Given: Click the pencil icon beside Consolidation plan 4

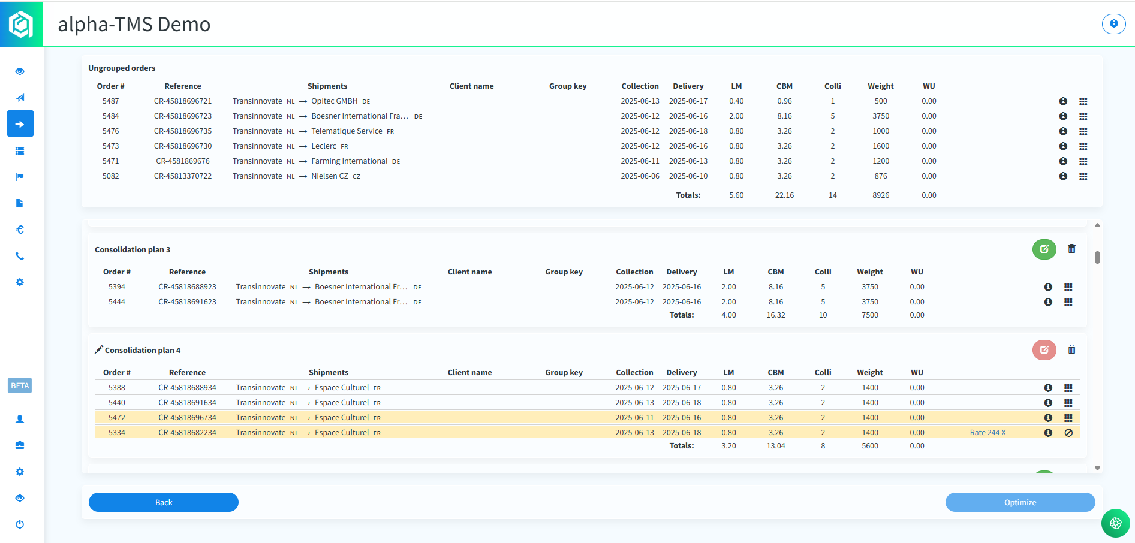Looking at the screenshot, I should tap(98, 350).
